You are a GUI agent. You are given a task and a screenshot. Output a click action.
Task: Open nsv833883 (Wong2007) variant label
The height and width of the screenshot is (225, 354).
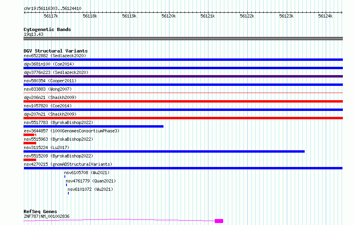click(48, 89)
